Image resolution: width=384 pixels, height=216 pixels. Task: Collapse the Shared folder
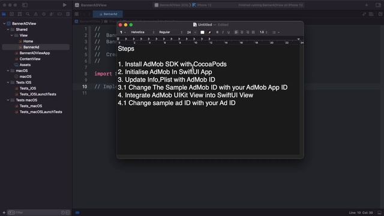(x=8, y=29)
